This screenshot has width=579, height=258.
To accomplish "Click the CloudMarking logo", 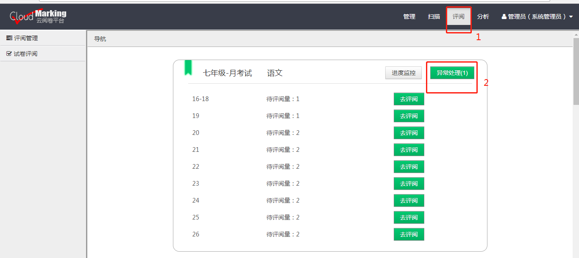I will point(38,16).
